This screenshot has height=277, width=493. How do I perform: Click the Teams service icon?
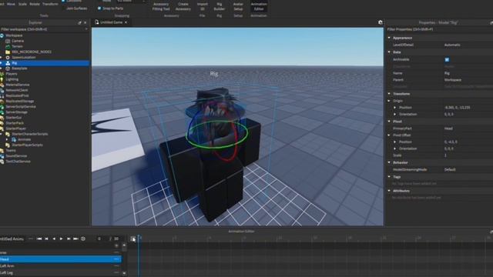[x=2, y=151]
